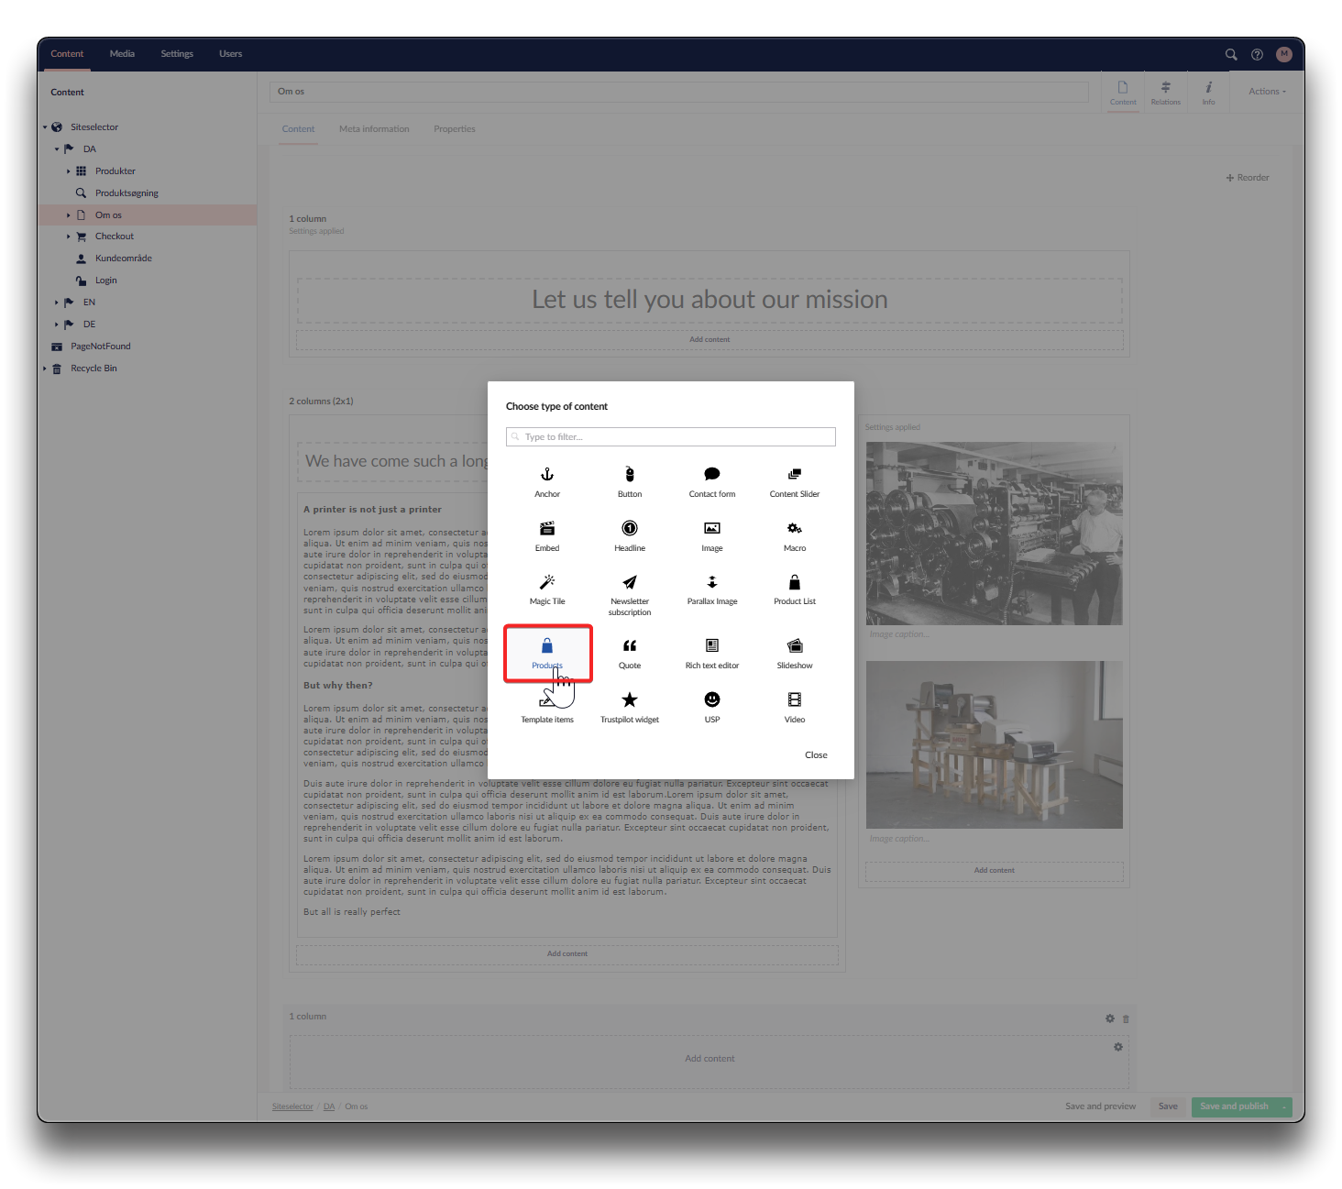This screenshot has width=1342, height=1189.
Task: Open the Actions dropdown
Action: click(1267, 92)
